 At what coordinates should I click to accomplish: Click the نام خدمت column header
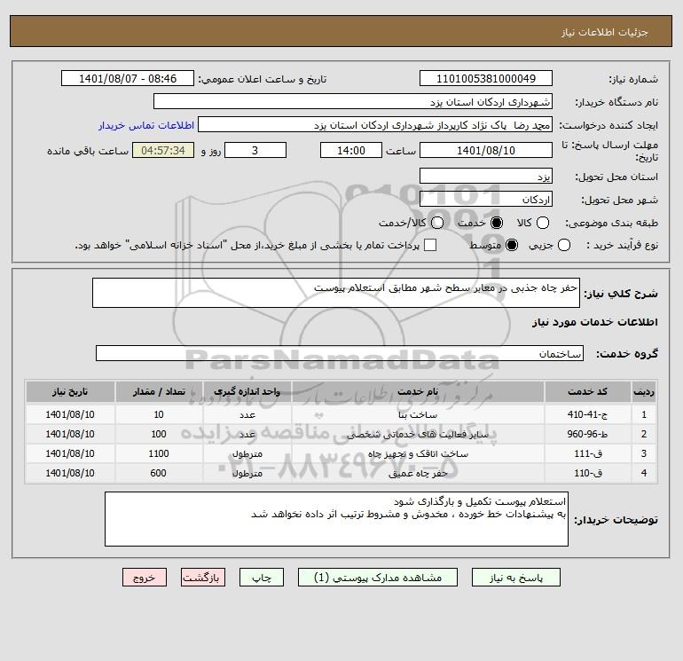[418, 391]
